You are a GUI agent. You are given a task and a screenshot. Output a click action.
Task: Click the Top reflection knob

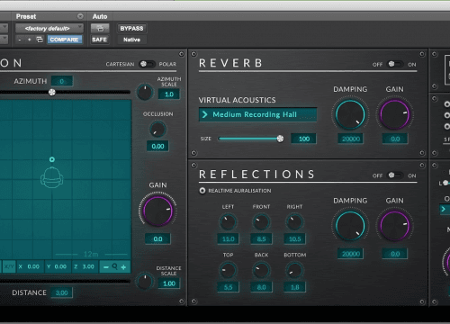(228, 270)
